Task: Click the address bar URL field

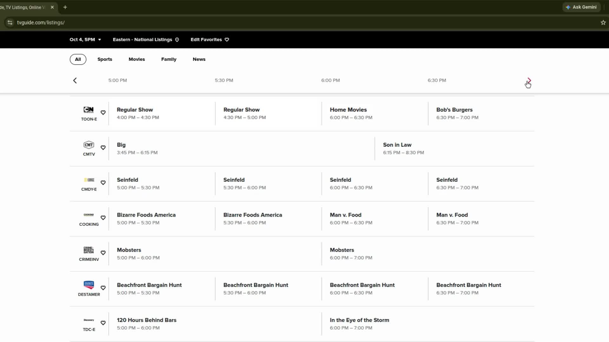Action: tap(304, 22)
